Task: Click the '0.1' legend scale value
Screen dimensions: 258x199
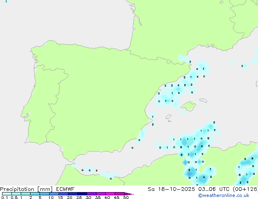Action: click(x=4, y=197)
